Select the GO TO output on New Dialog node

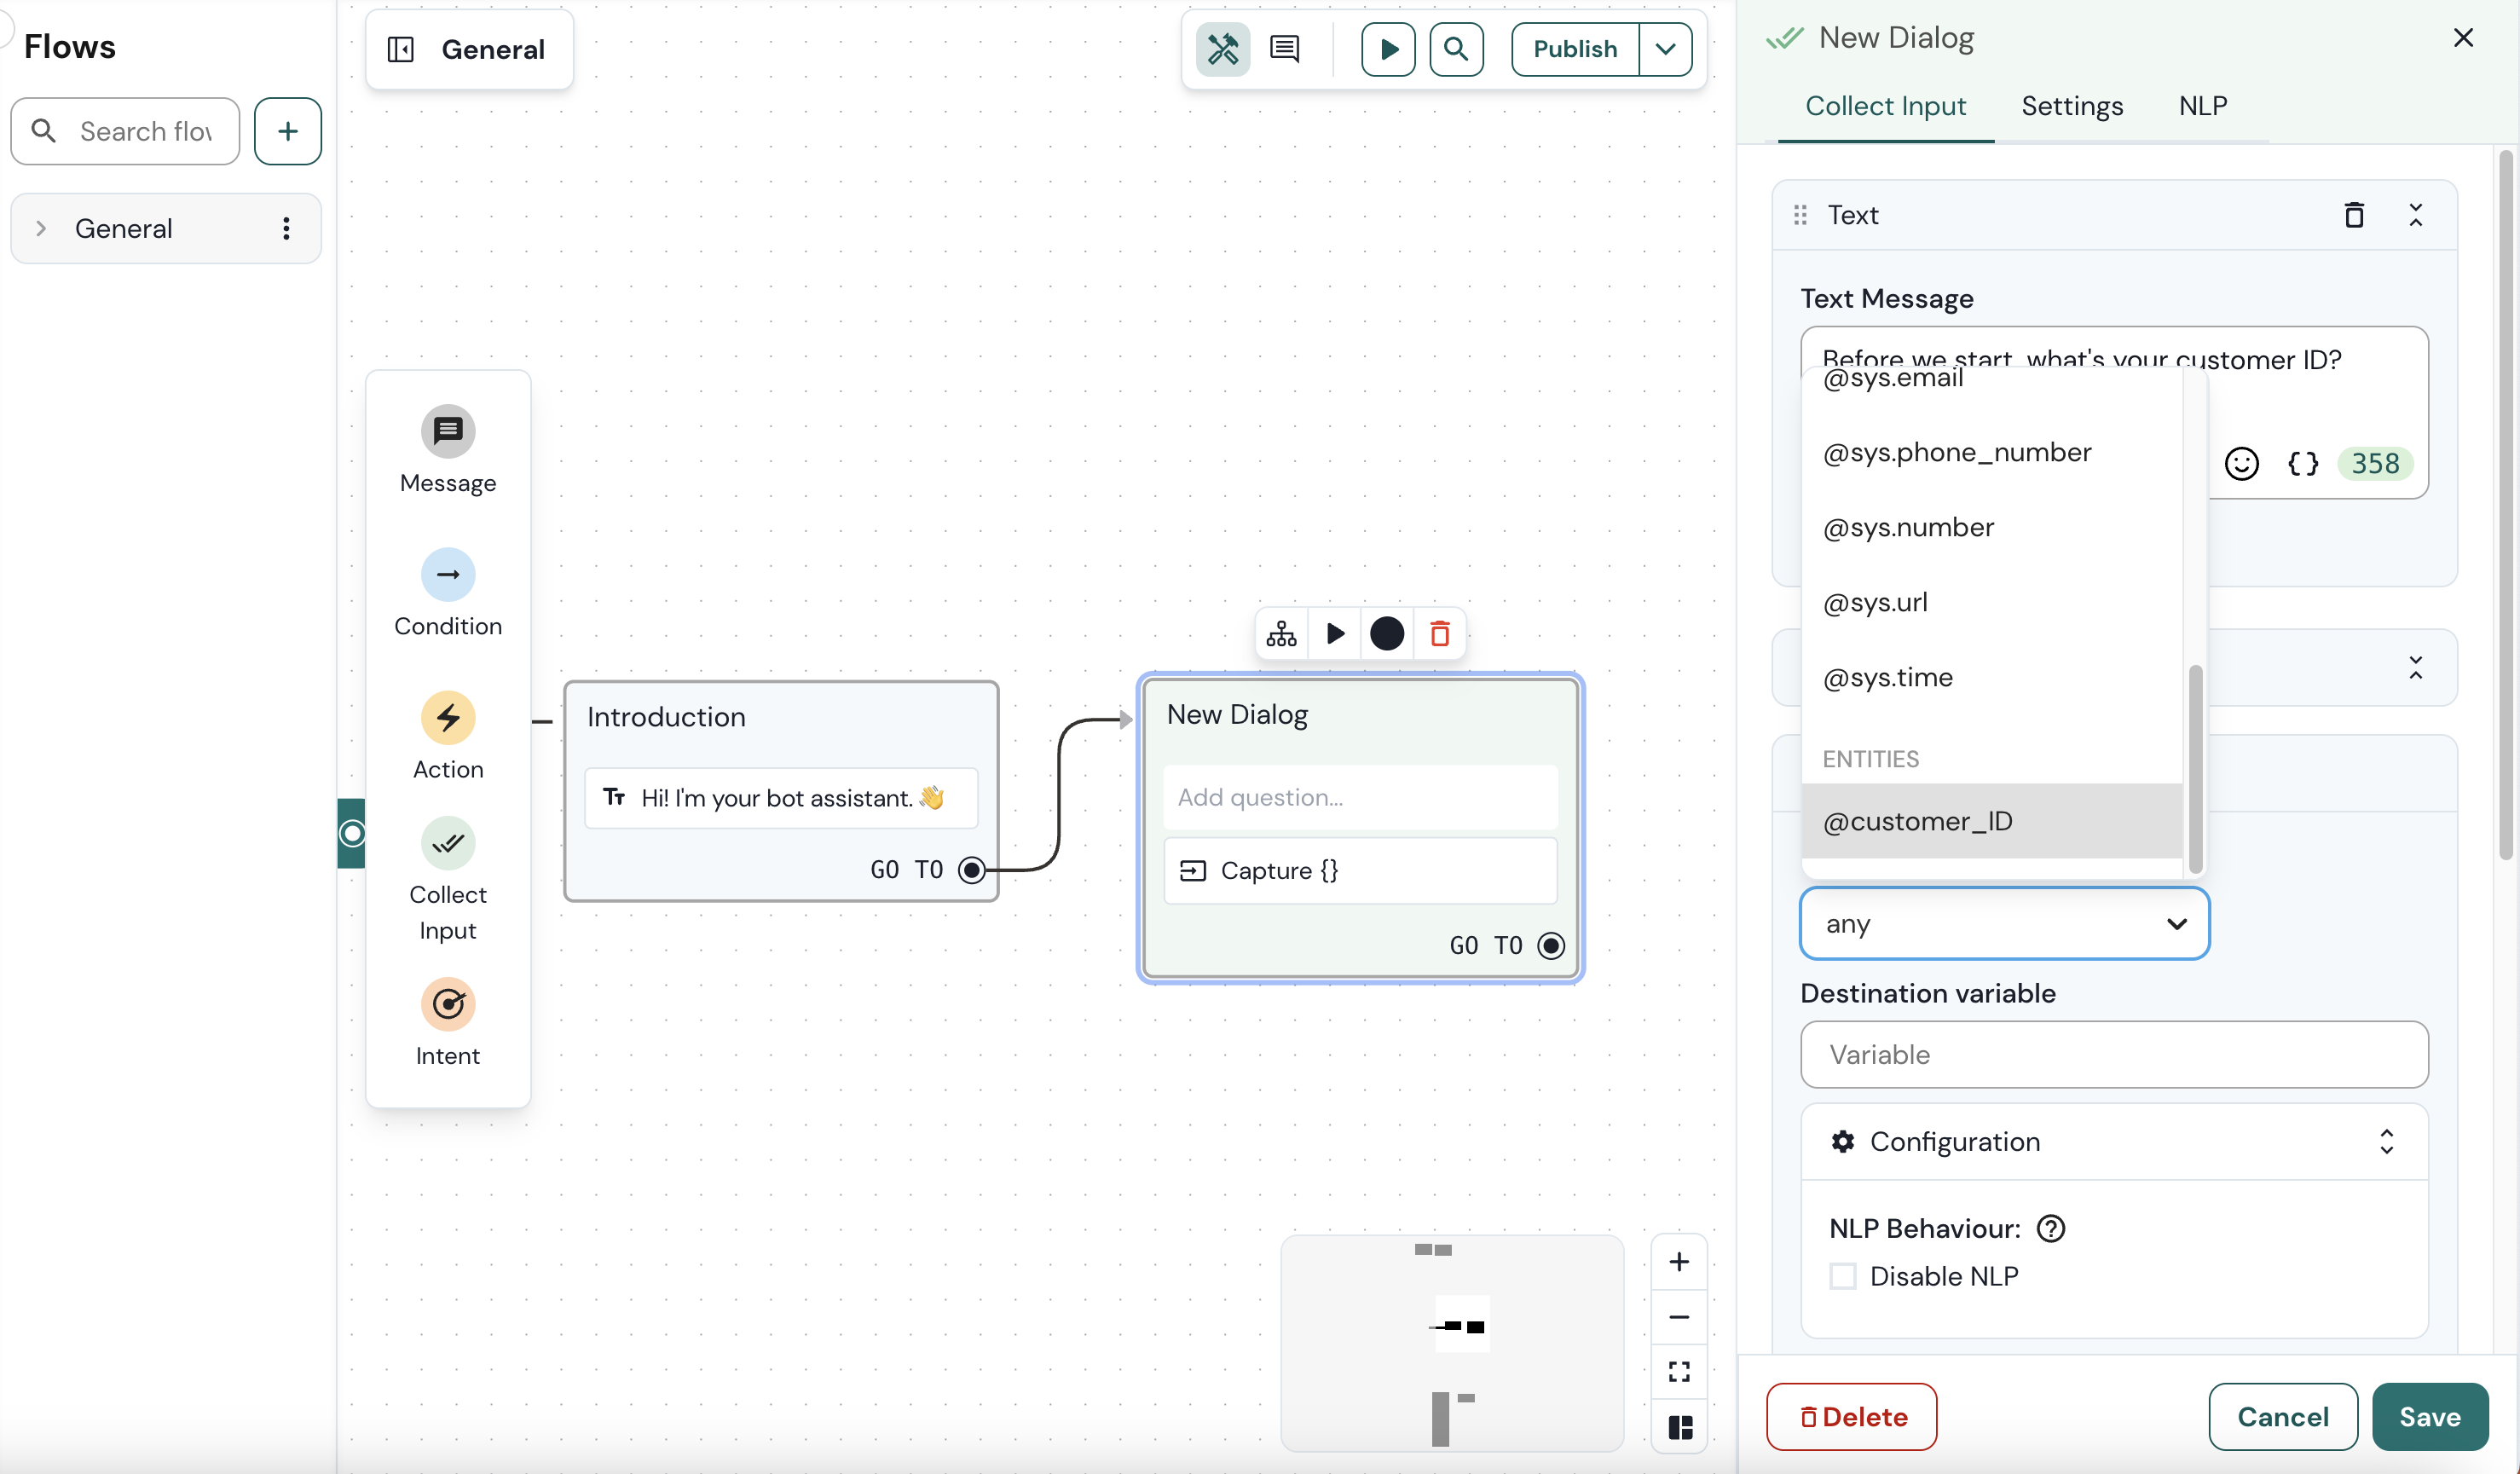pyautogui.click(x=1550, y=944)
